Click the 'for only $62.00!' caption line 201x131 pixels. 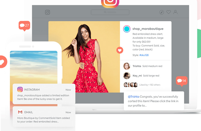141,42
